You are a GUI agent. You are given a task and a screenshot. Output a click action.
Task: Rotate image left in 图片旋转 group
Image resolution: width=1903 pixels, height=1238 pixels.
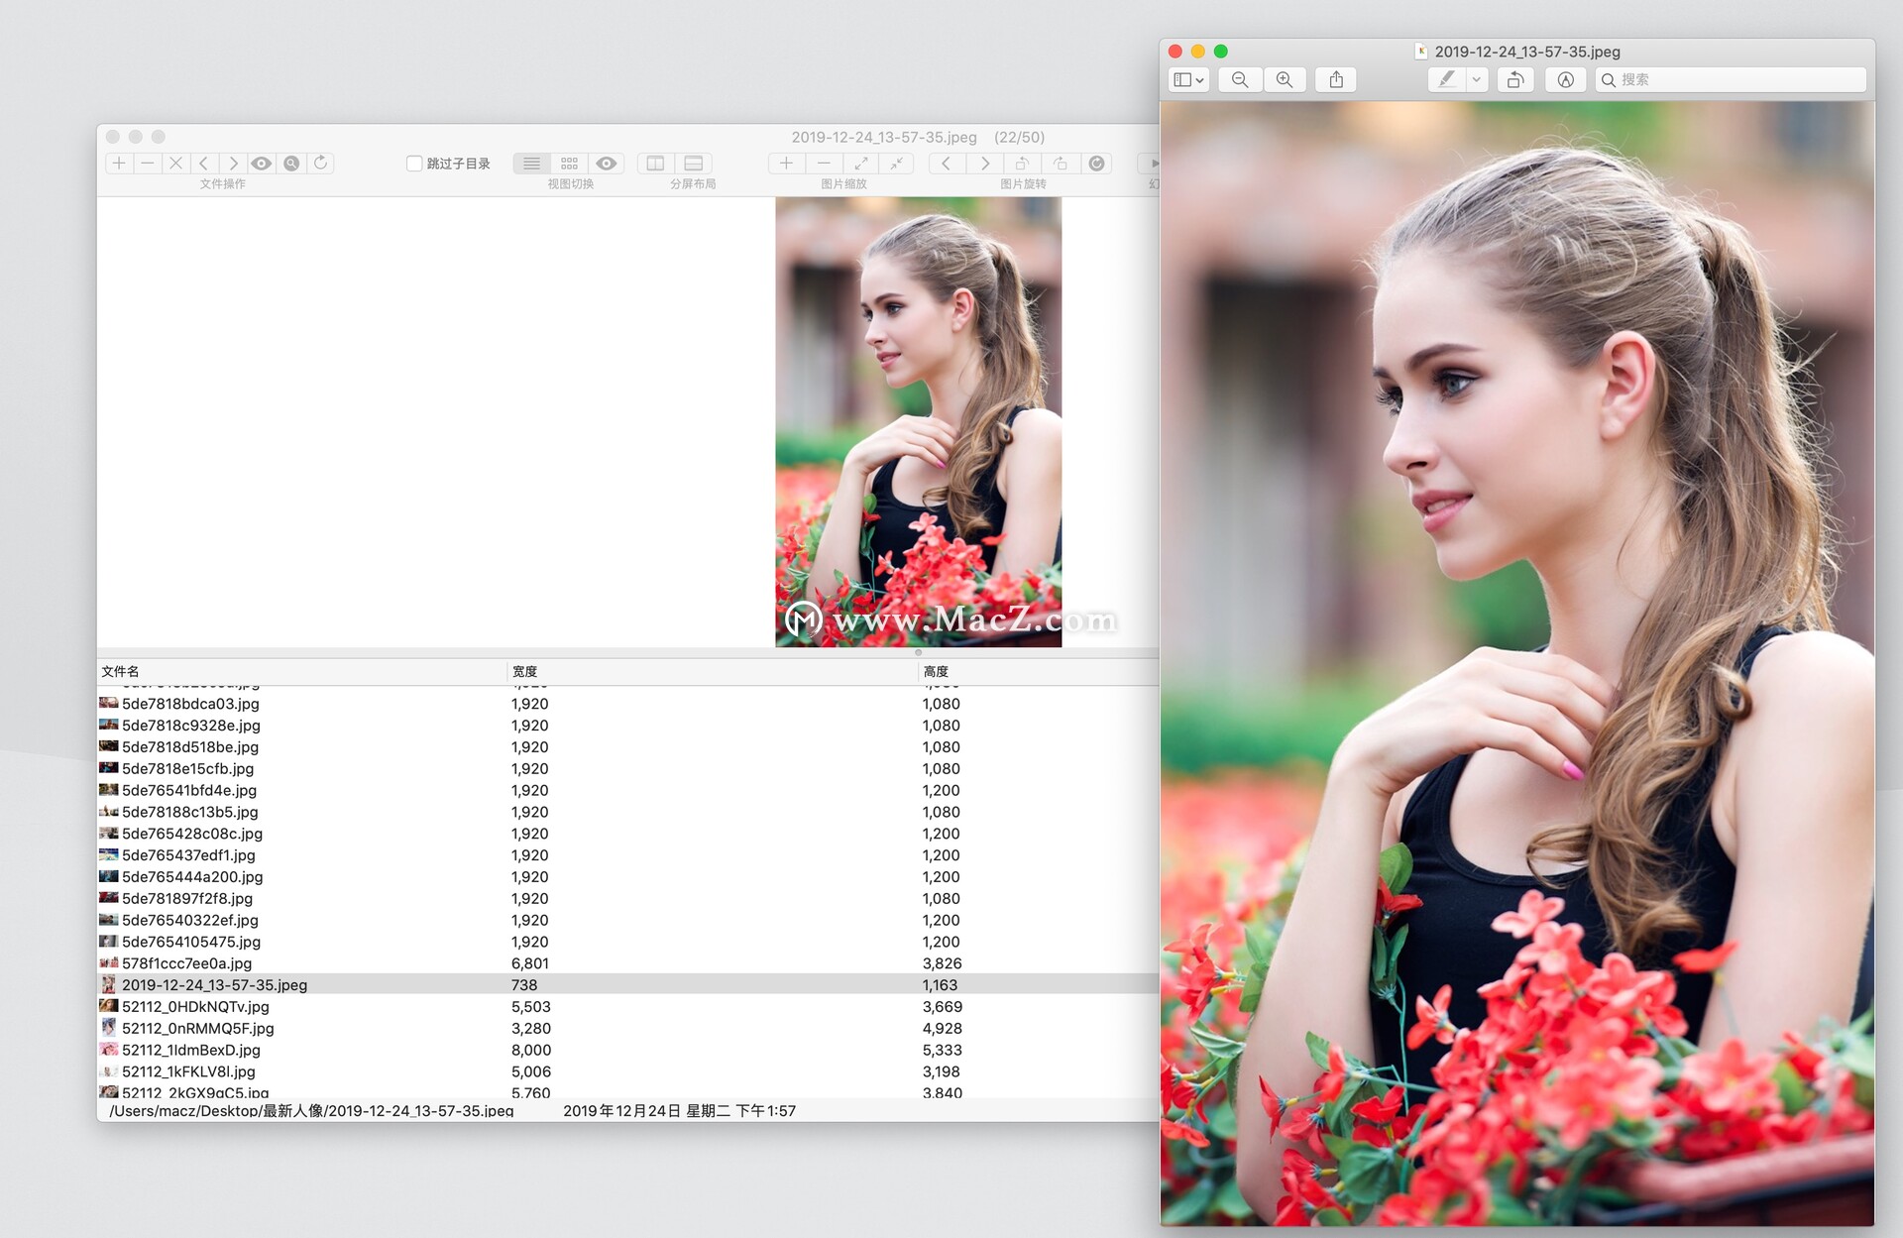[1022, 163]
